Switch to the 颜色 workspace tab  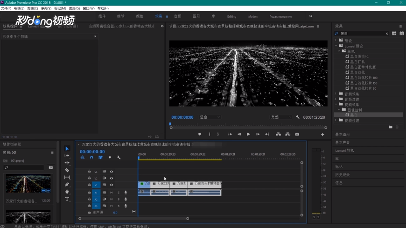pyautogui.click(x=140, y=16)
